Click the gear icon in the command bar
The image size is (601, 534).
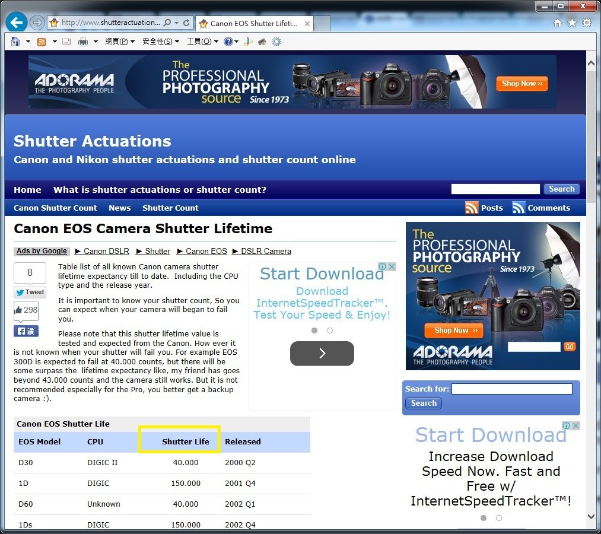coord(276,42)
